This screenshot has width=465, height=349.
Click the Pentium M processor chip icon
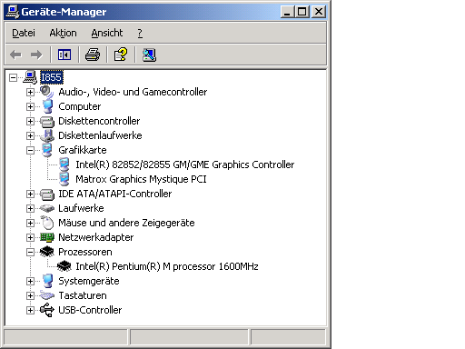64,266
